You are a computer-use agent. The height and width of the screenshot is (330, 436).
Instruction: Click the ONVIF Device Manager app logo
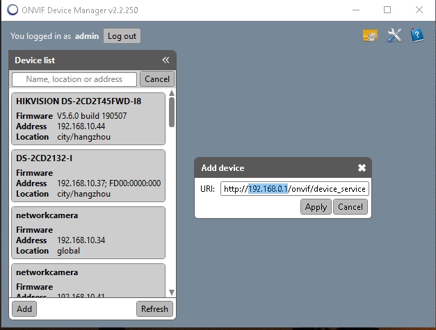(13, 10)
